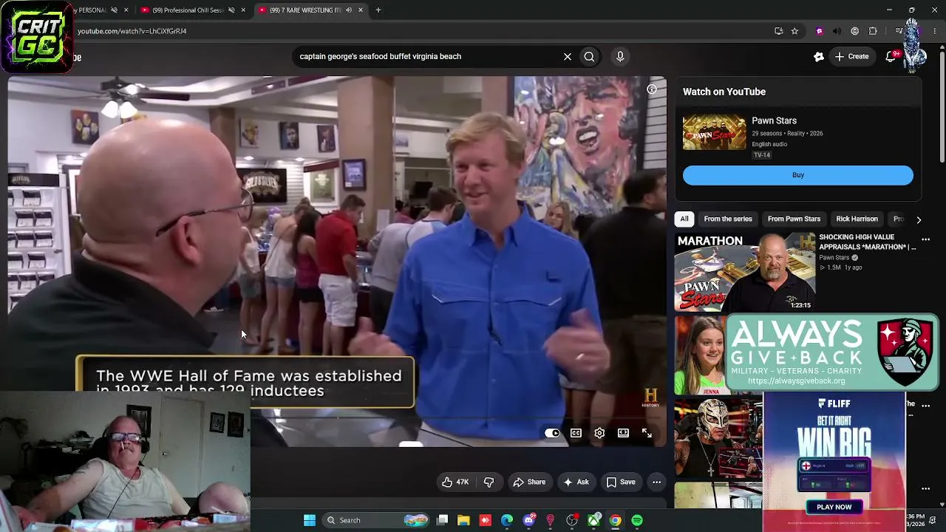Open the Shocking High Value Appraisals marathon thumbnail
946x532 pixels.
click(745, 272)
